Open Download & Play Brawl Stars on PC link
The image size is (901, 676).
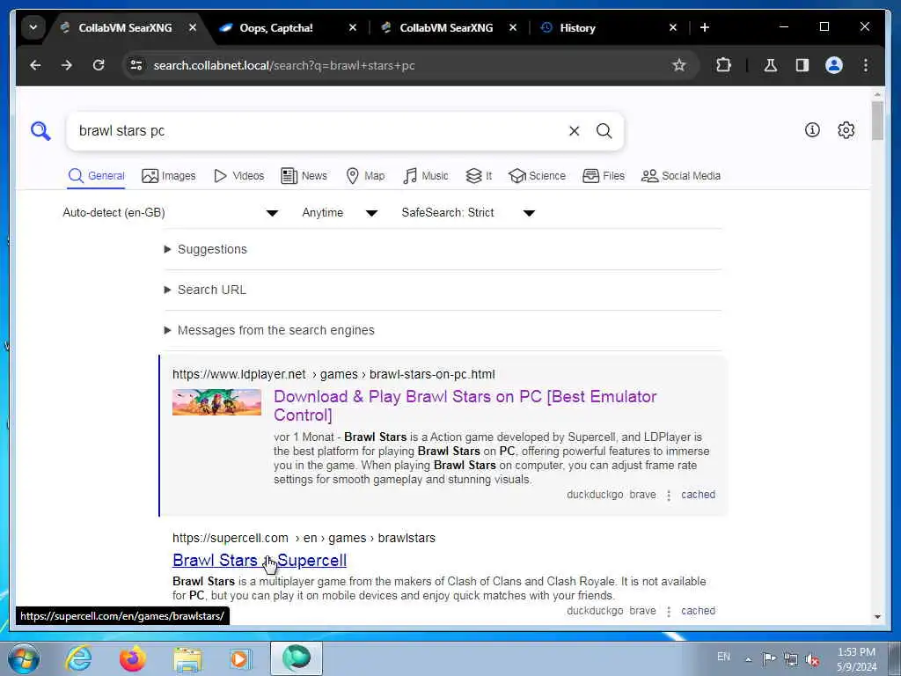pyautogui.click(x=465, y=406)
